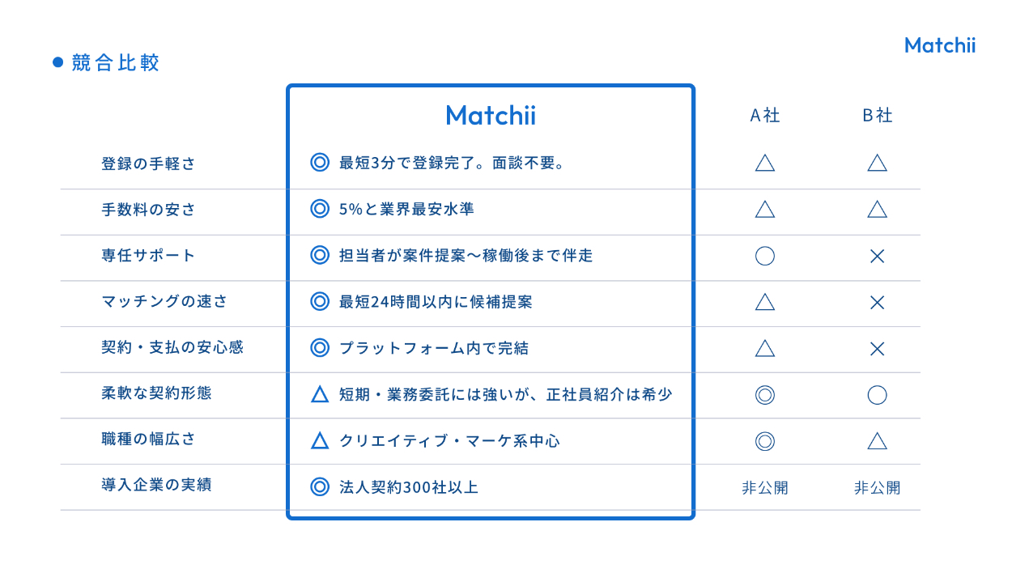
Task: Click the double-circle icon beside 最短3分で登録完了
Action: pyautogui.click(x=320, y=163)
